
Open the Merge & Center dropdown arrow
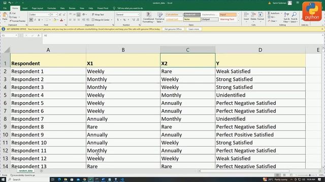pyautogui.click(x=112, y=20)
